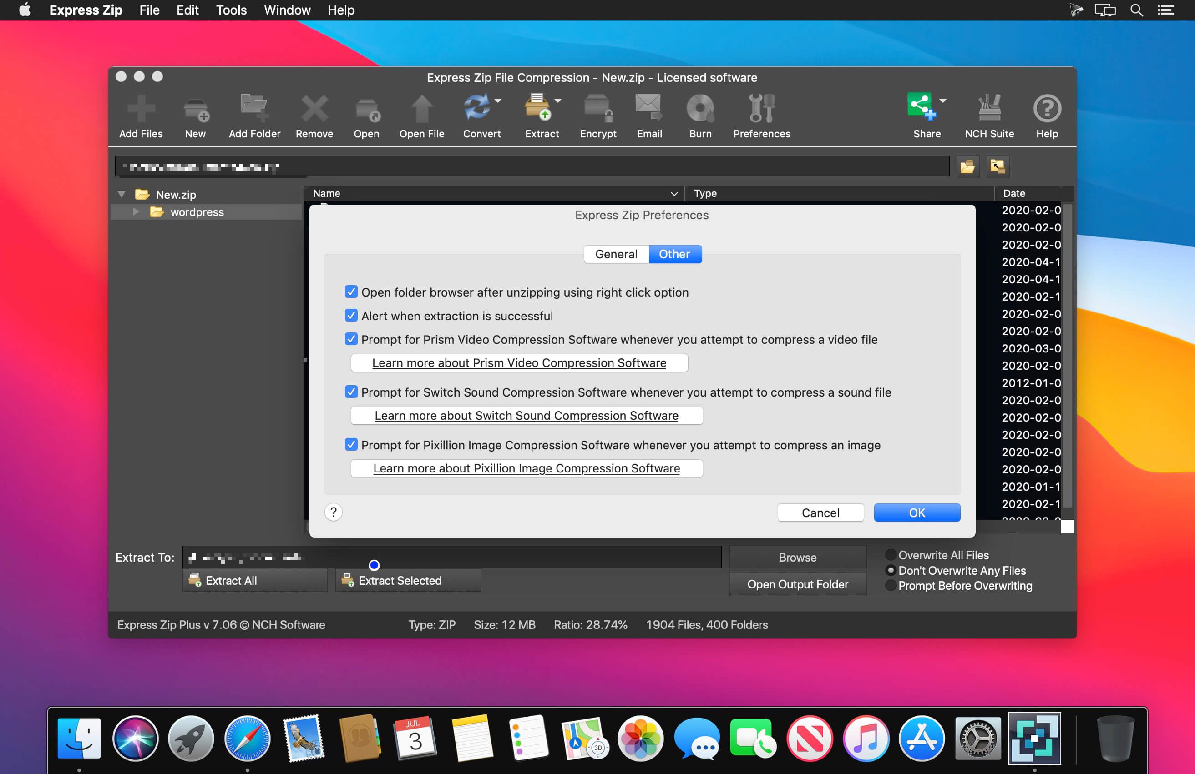This screenshot has width=1195, height=774.
Task: Click the Email toolbar icon
Action: pos(649,108)
